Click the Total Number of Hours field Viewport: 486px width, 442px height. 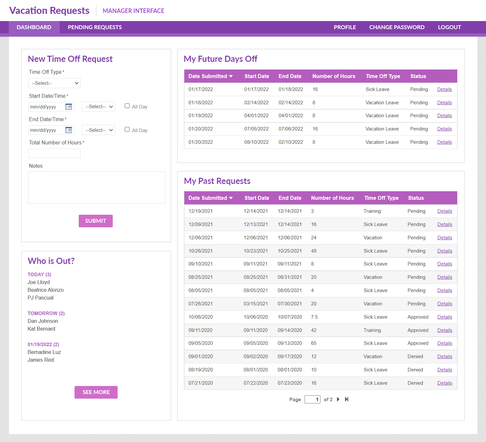[54, 153]
